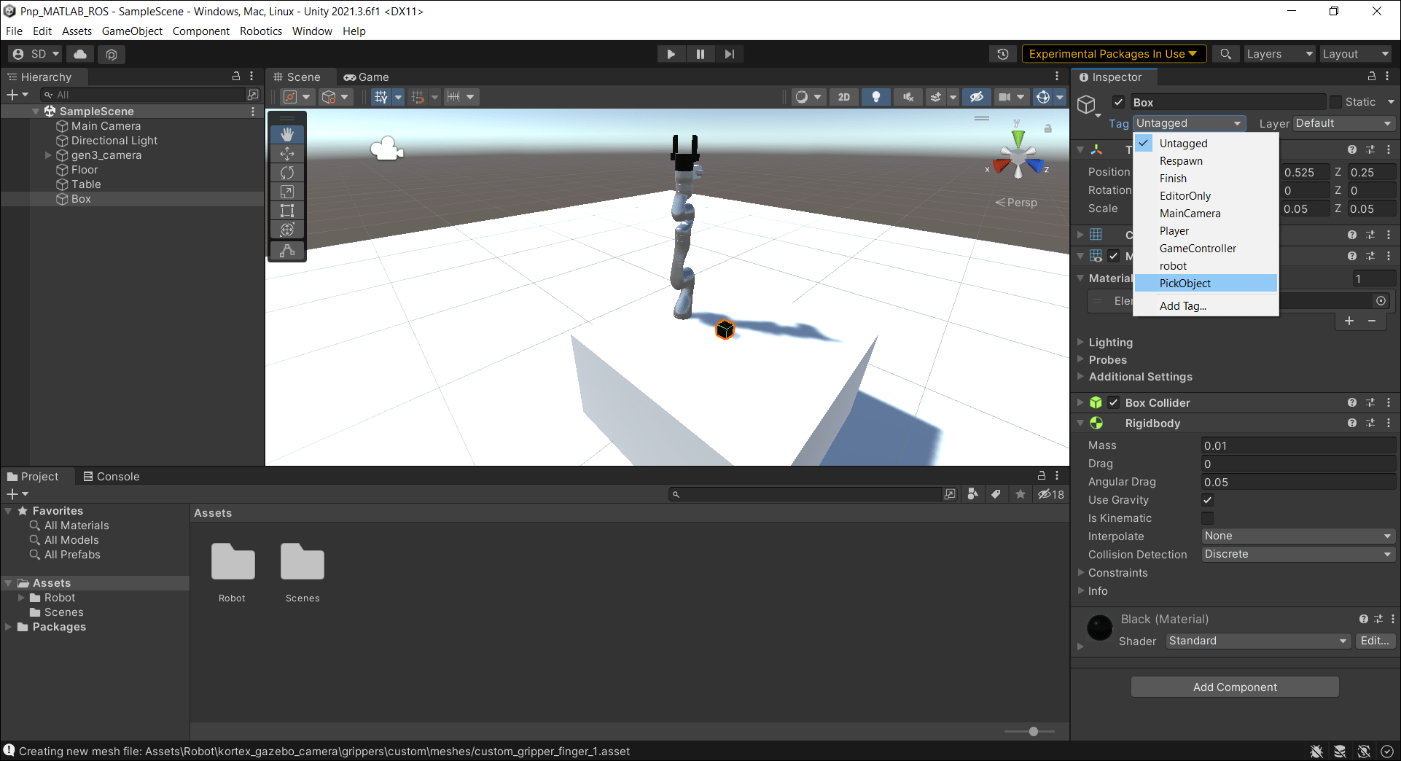Open object picker for material element
The image size is (1401, 761).
pyautogui.click(x=1381, y=301)
